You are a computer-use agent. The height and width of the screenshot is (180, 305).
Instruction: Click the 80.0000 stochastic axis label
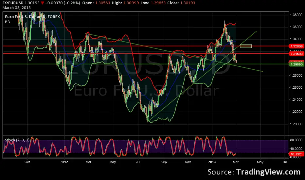(296, 140)
